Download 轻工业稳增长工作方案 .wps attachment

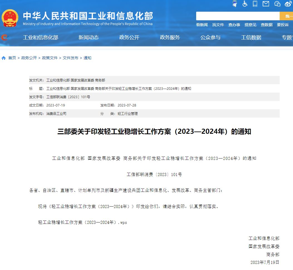[82, 222]
